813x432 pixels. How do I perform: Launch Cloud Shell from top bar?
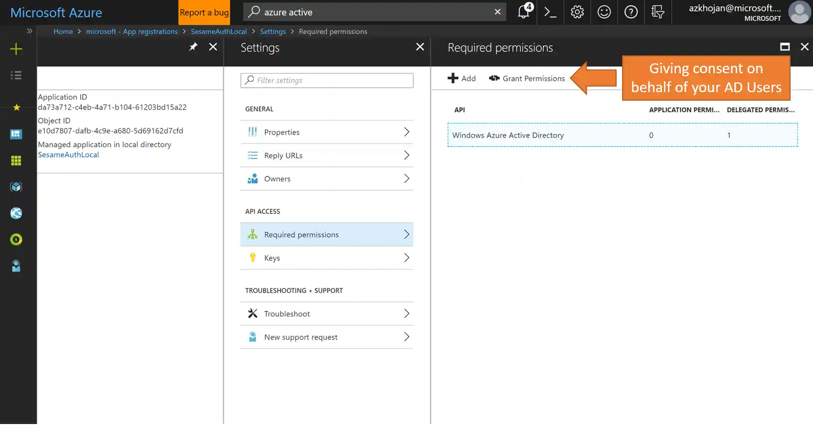pos(550,12)
